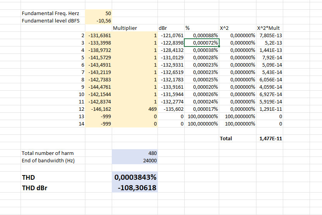The width and height of the screenshot is (322, 215).
Task: Select the percent cell 0,000025%
Action: 202,80
